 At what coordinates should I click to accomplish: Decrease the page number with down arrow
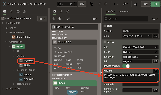point(75,5)
